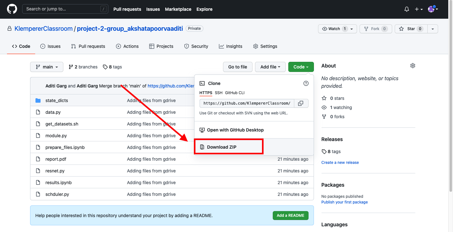
Task: Open the get_datasets.sh file
Action: click(62, 124)
